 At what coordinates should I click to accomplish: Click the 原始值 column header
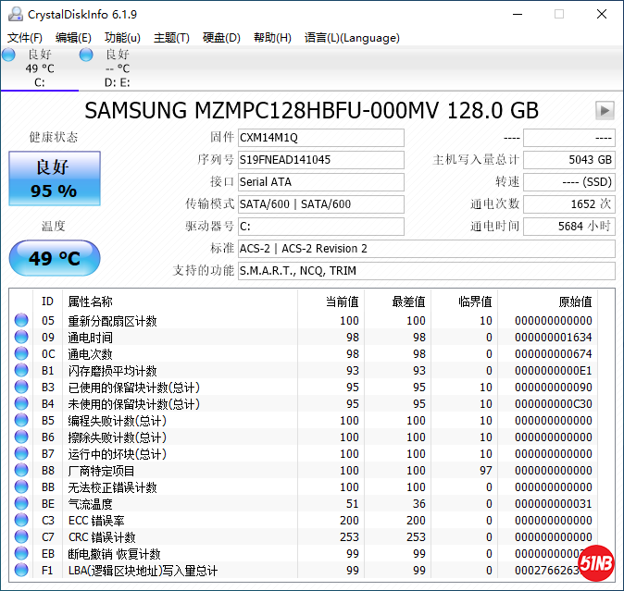click(x=574, y=302)
